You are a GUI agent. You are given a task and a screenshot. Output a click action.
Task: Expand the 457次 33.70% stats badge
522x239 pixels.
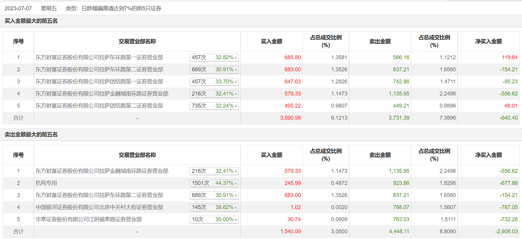[214, 82]
